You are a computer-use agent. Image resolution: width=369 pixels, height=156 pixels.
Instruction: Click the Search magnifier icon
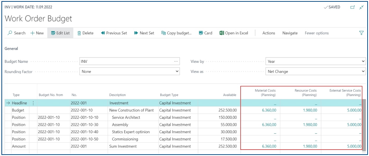(10, 33)
